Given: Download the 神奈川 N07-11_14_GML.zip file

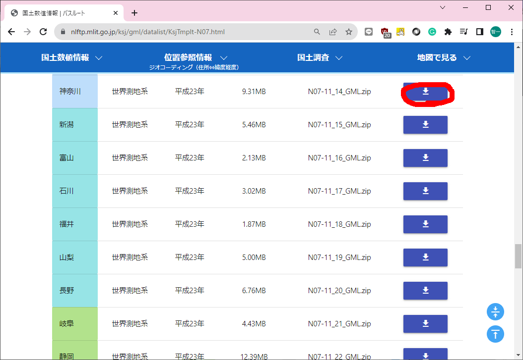Looking at the screenshot, I should 425,92.
